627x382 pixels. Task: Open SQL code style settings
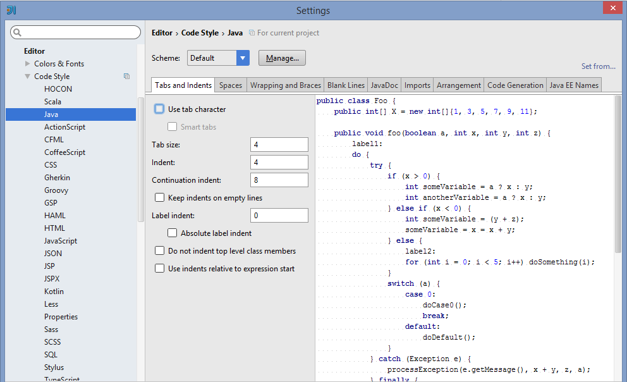[x=51, y=355]
